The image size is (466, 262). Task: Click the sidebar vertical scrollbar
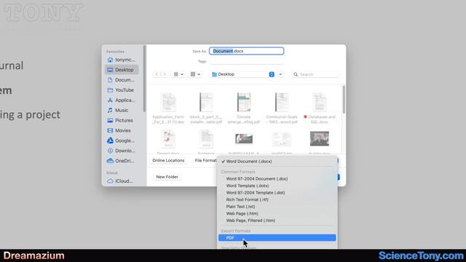pyautogui.click(x=144, y=79)
